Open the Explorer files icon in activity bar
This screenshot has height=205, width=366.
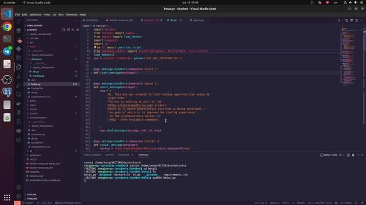coord(19,67)
